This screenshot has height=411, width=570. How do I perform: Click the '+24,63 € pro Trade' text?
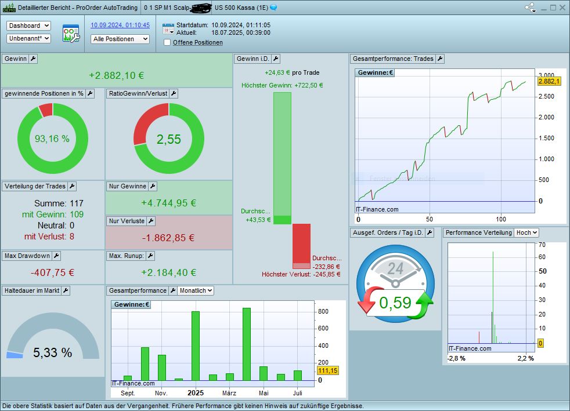tap(293, 72)
